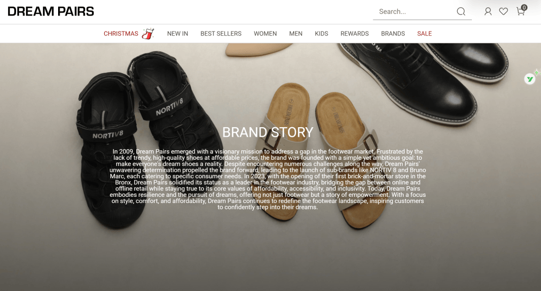The height and width of the screenshot is (291, 541).
Task: Expand the MEN category menu
Action: [x=296, y=34]
